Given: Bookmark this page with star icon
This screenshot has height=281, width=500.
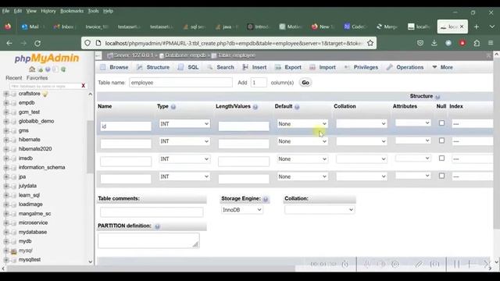Looking at the screenshot, I should point(370,43).
